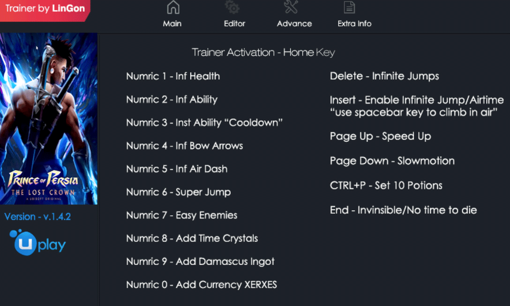This screenshot has width=510, height=306.
Task: Click the Uplay logo icon
Action: click(40, 243)
